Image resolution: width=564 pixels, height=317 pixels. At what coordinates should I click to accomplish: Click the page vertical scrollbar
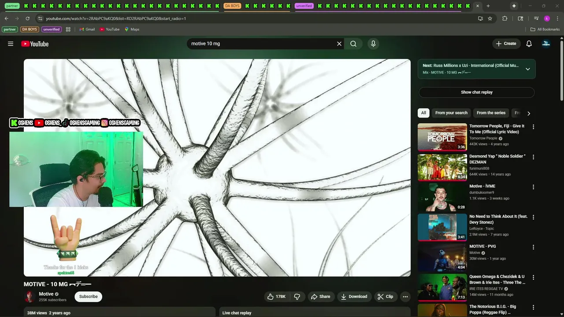(x=561, y=70)
